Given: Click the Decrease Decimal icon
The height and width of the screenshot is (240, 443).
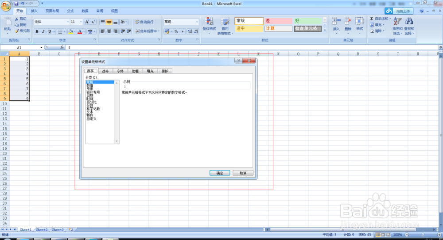Looking at the screenshot, I should coord(196,31).
